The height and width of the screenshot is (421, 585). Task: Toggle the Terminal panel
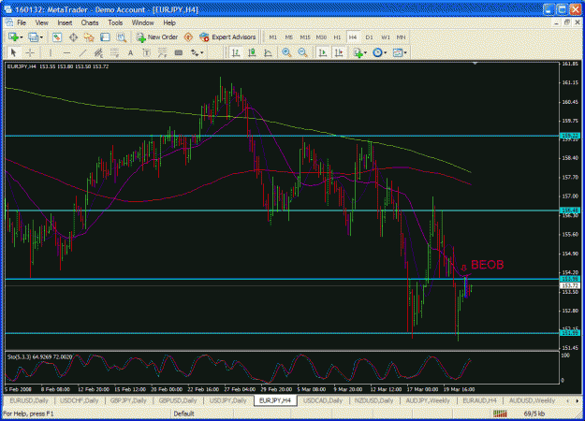point(105,36)
